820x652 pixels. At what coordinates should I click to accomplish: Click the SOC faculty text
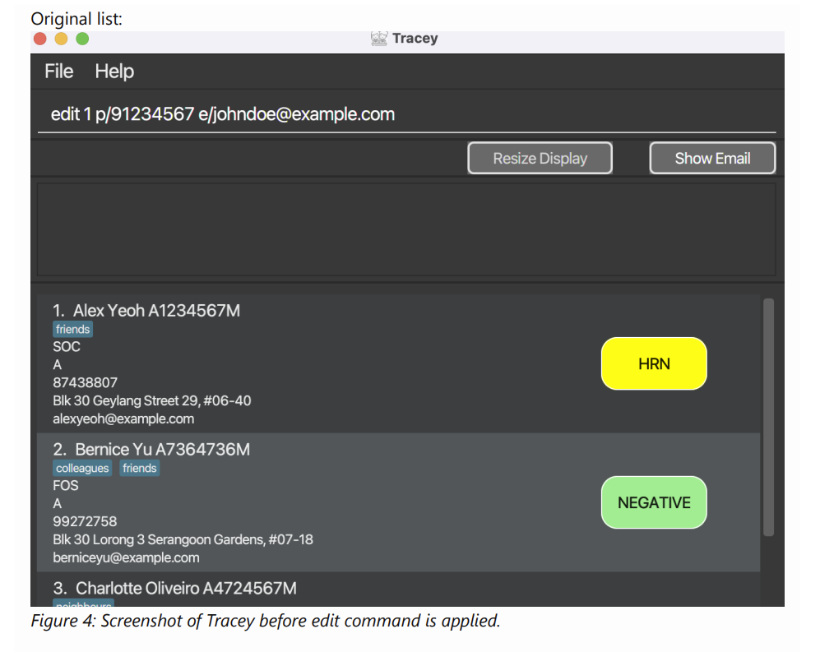pos(67,347)
